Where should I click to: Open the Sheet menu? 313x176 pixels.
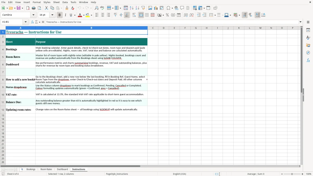[x=56, y=2]
